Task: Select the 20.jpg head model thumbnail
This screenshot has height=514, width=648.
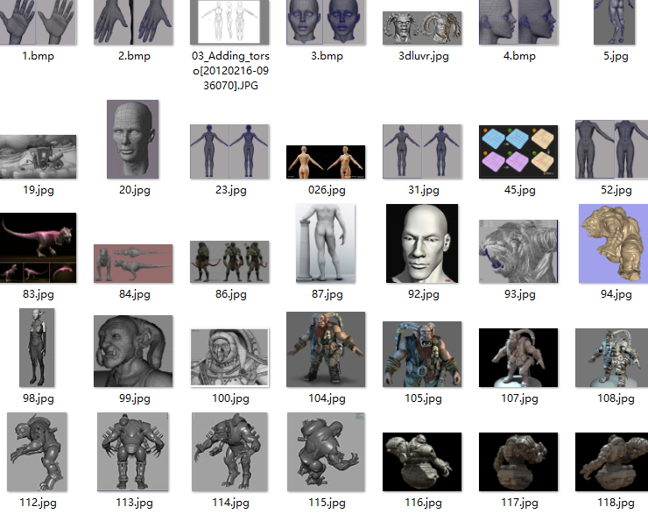Action: click(x=132, y=138)
